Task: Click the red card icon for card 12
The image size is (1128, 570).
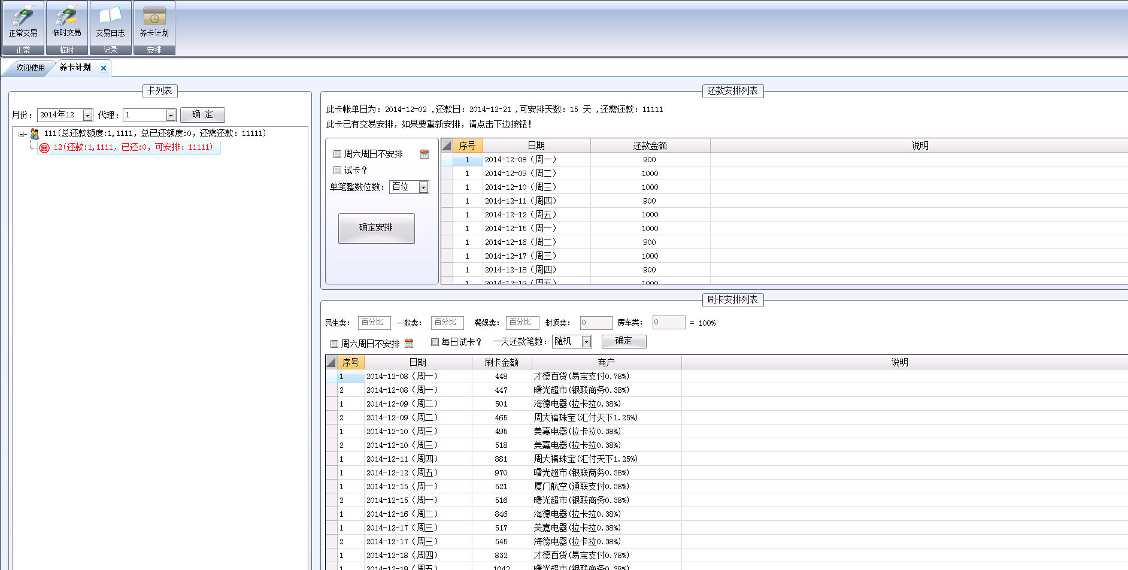Action: tap(44, 147)
